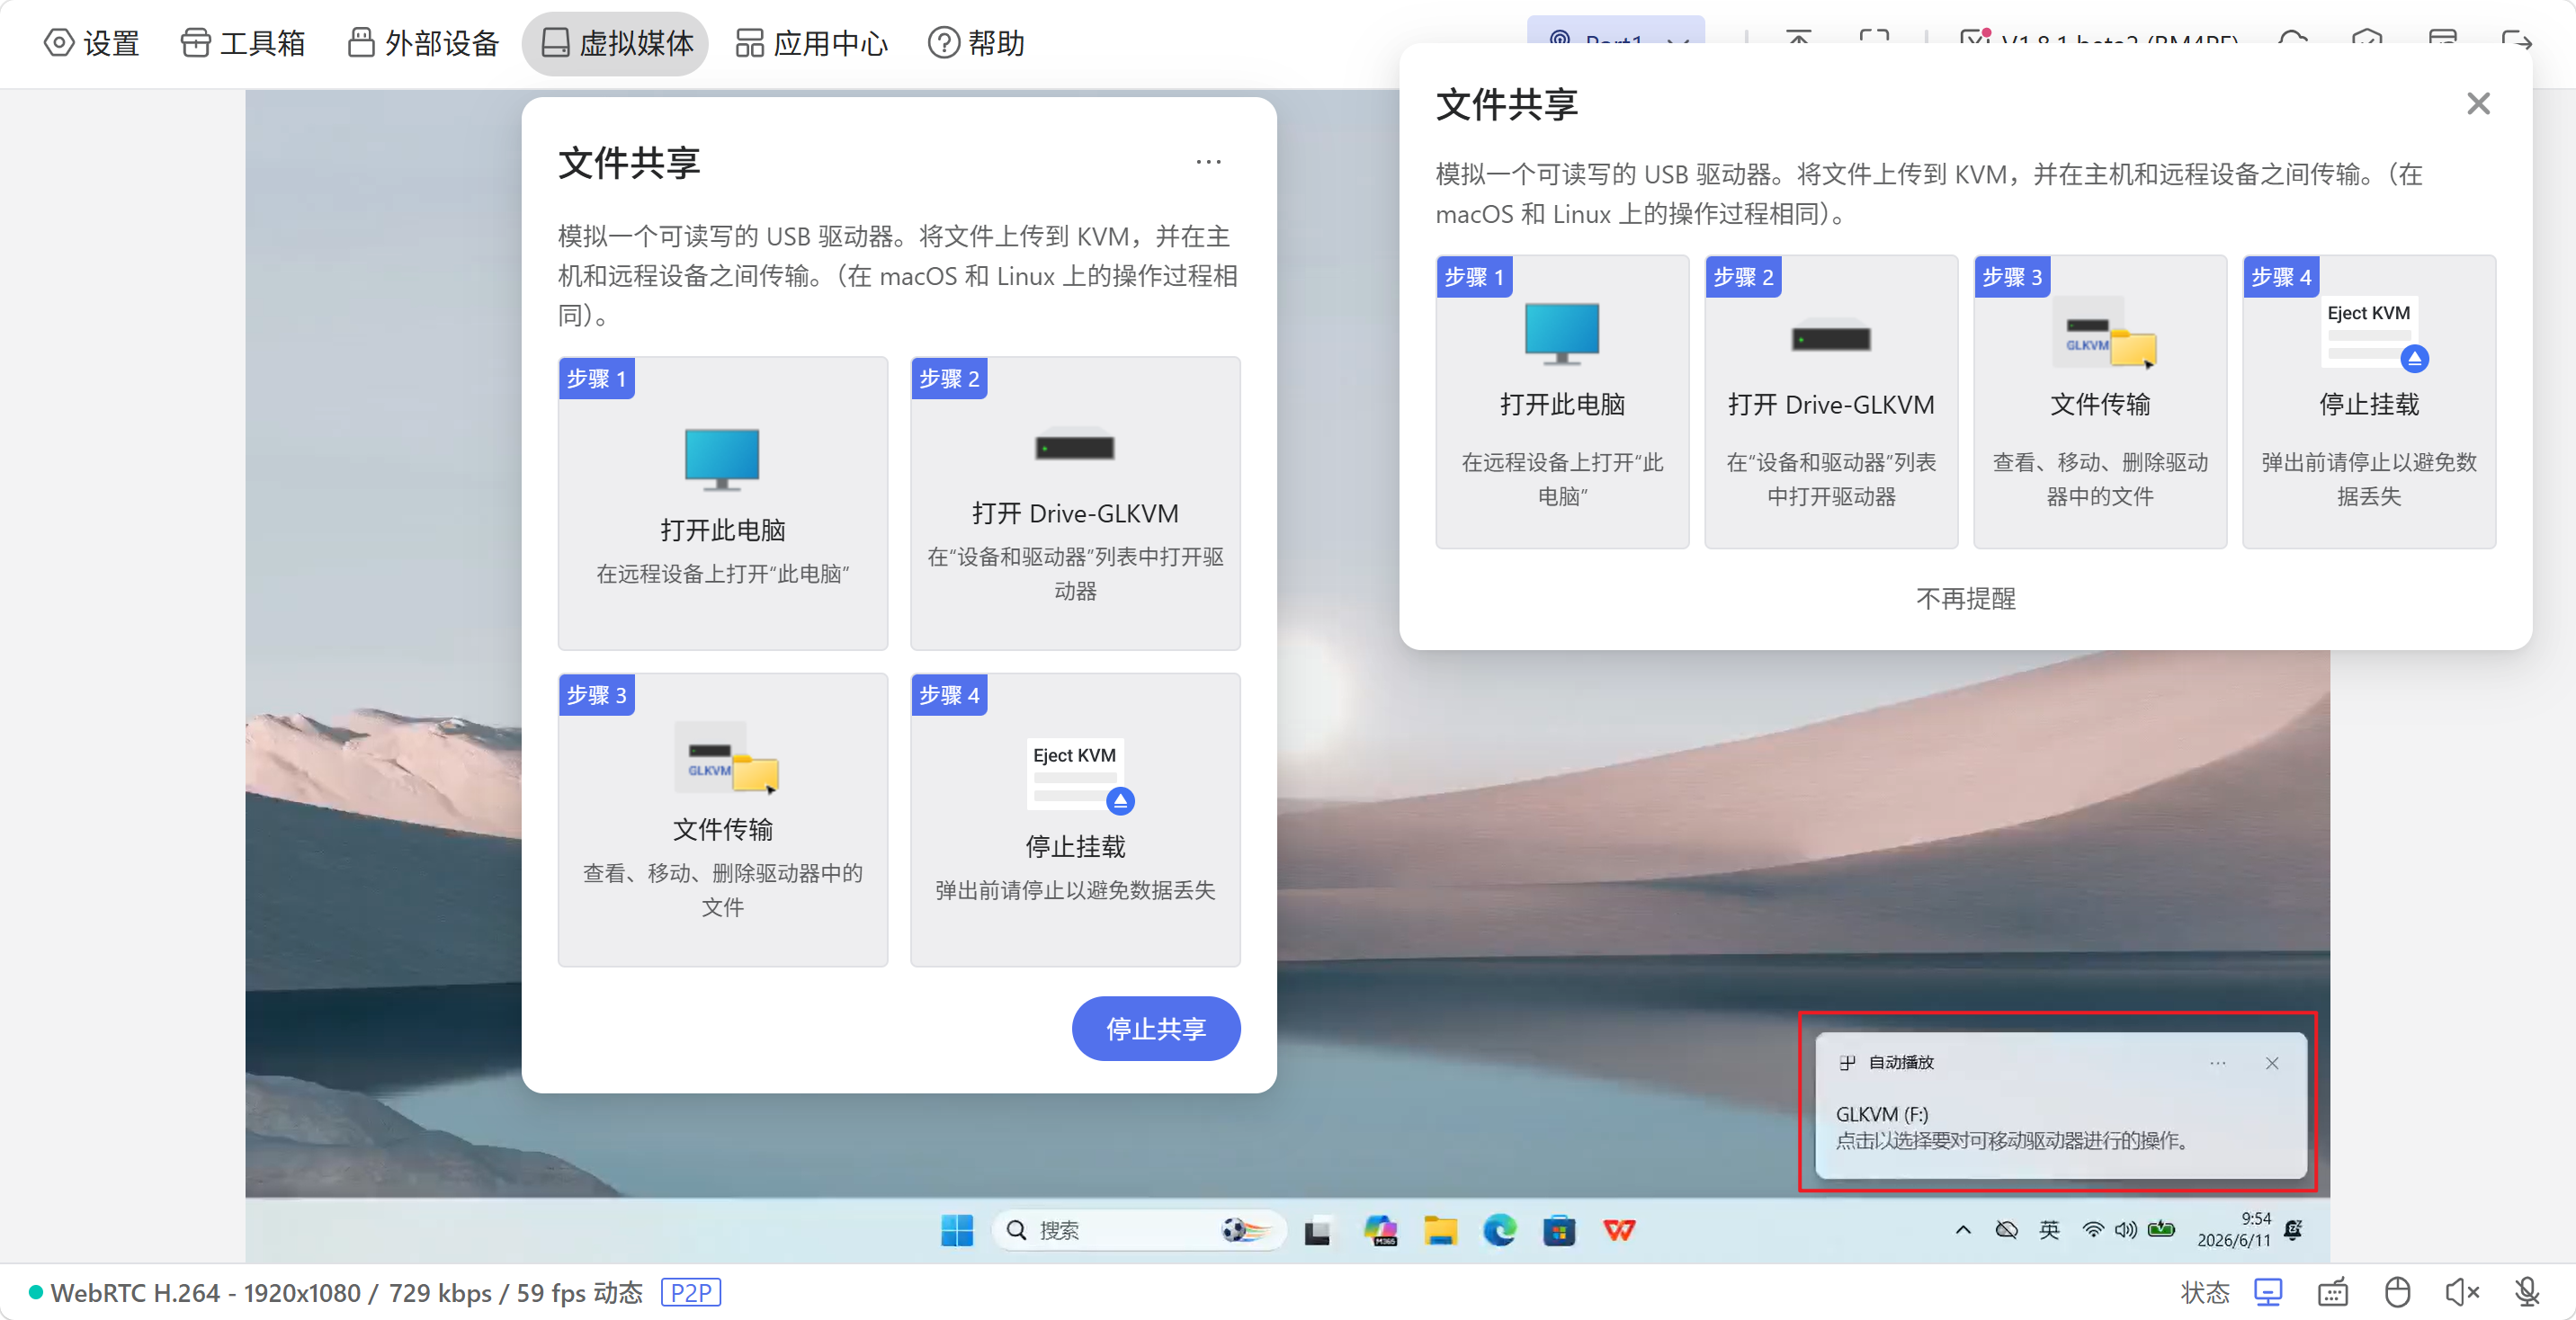Expand the hidden system tray icons chevron
Viewport: 2576px width, 1320px height.
(x=1963, y=1230)
